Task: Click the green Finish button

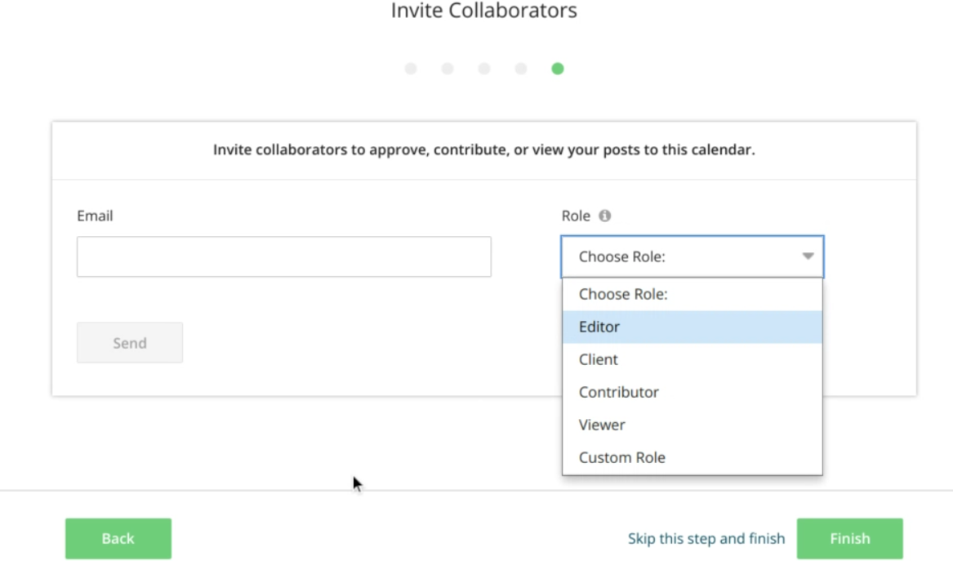Action: pos(849,538)
